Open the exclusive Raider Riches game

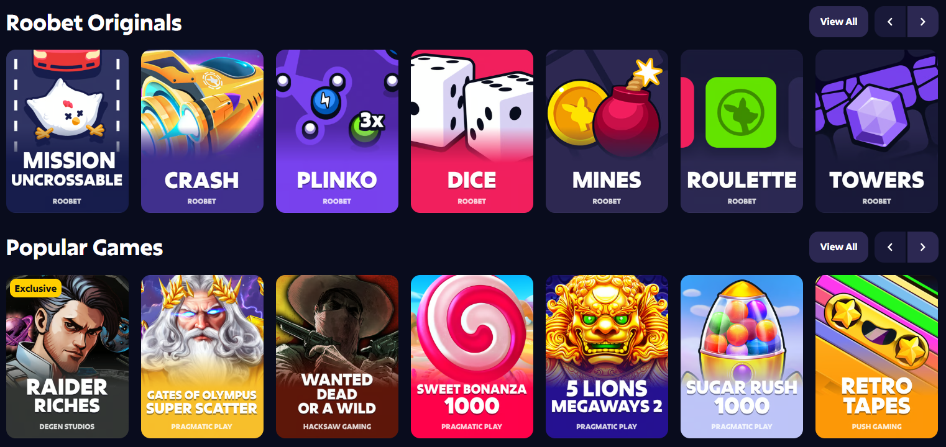[67, 357]
